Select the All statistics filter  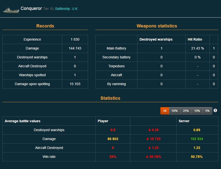pyautogui.click(x=165, y=111)
